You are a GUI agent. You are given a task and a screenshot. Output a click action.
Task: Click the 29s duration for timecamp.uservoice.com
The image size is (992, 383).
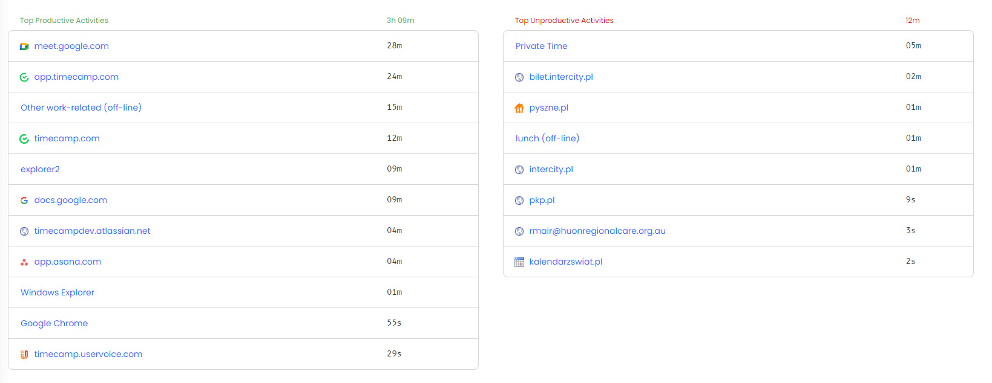pyautogui.click(x=394, y=353)
